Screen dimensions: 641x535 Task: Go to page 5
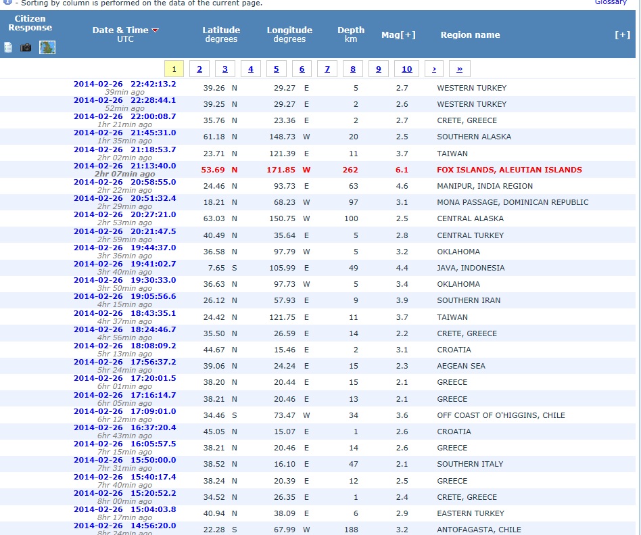coord(277,69)
